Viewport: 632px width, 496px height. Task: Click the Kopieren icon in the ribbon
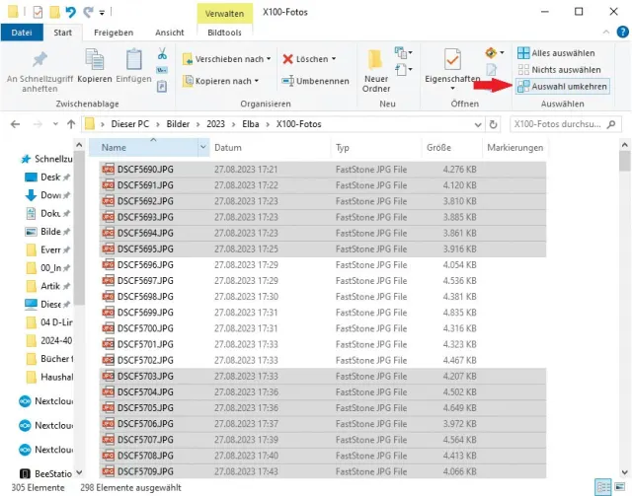[95, 65]
